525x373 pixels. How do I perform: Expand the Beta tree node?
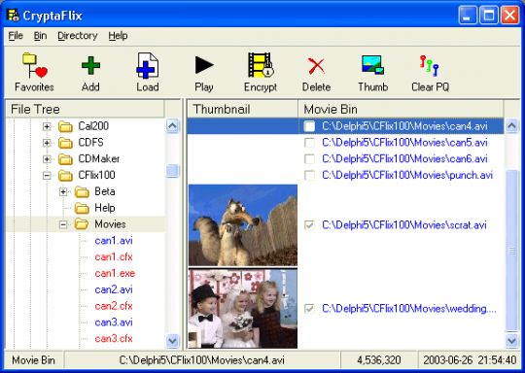point(63,191)
